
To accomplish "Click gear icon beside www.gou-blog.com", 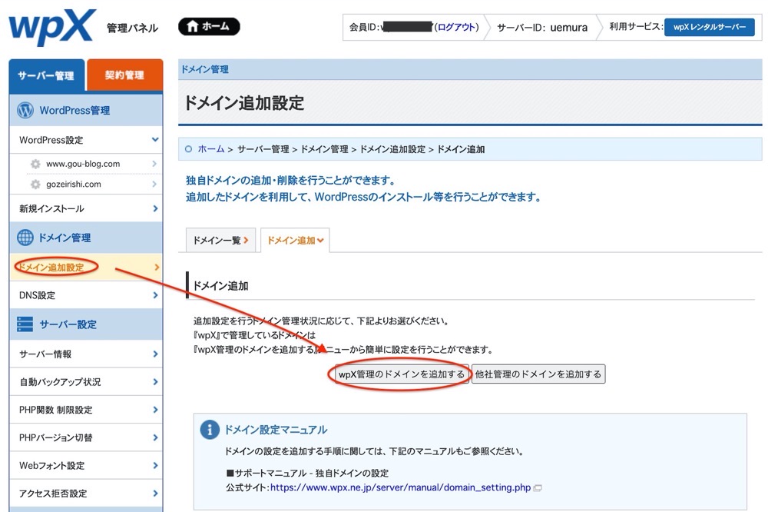I will 35,164.
